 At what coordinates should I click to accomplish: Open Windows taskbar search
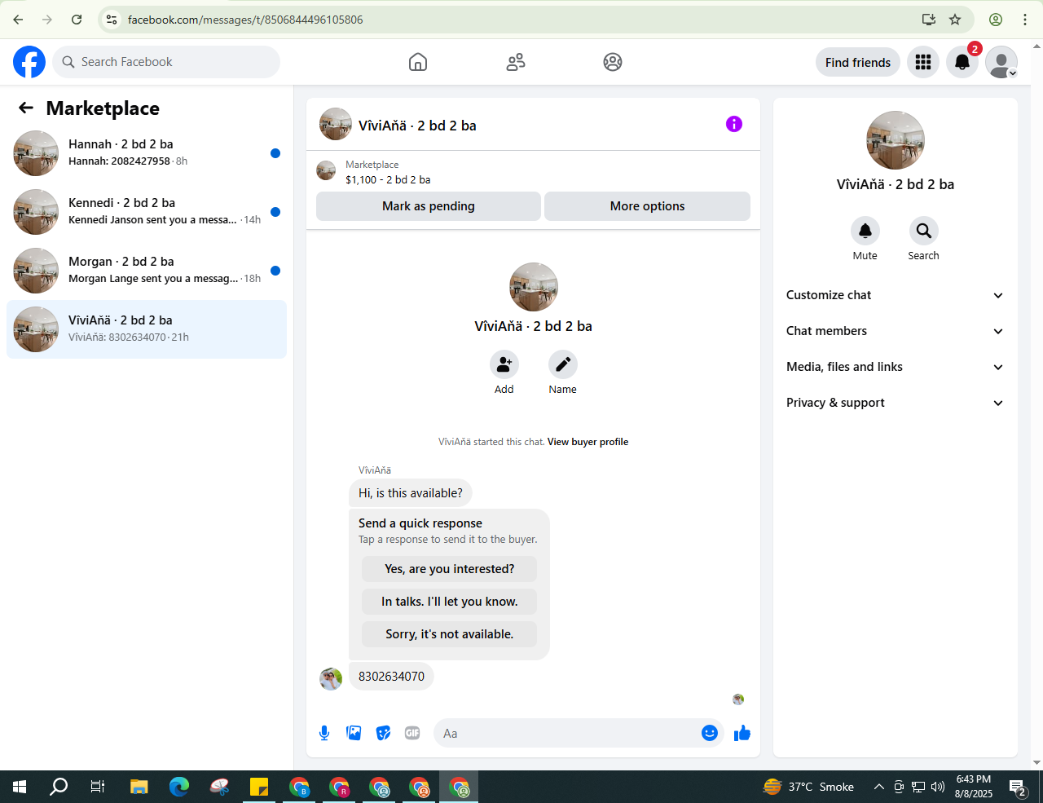tap(59, 787)
